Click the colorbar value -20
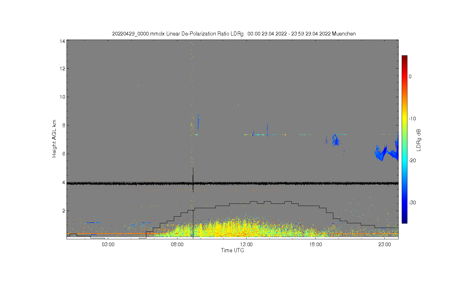The image size is (473, 283). (x=412, y=160)
